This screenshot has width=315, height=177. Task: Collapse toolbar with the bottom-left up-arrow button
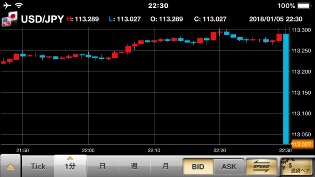10,167
